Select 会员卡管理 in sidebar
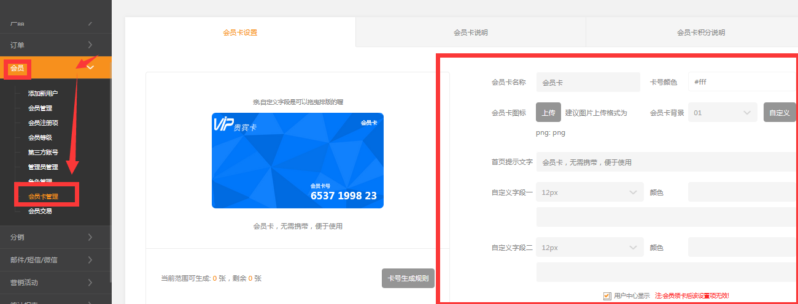 pyautogui.click(x=44, y=197)
